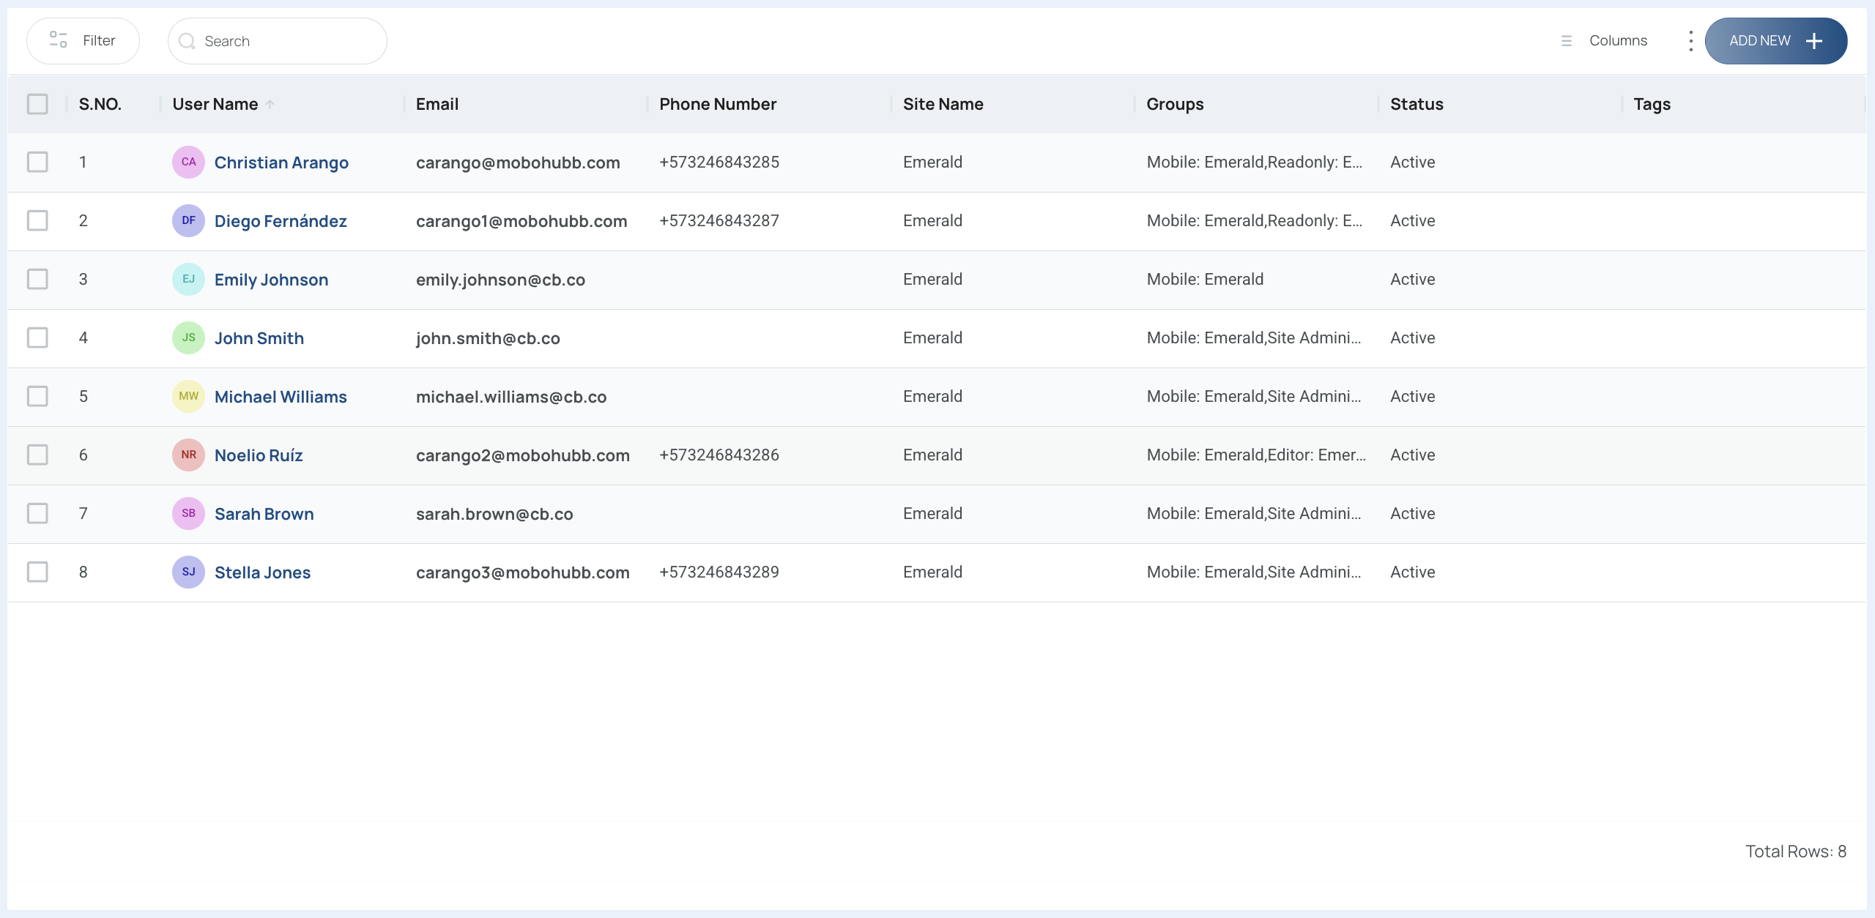Sort by Site Name column header
Screen dimensions: 1875x918
point(943,104)
